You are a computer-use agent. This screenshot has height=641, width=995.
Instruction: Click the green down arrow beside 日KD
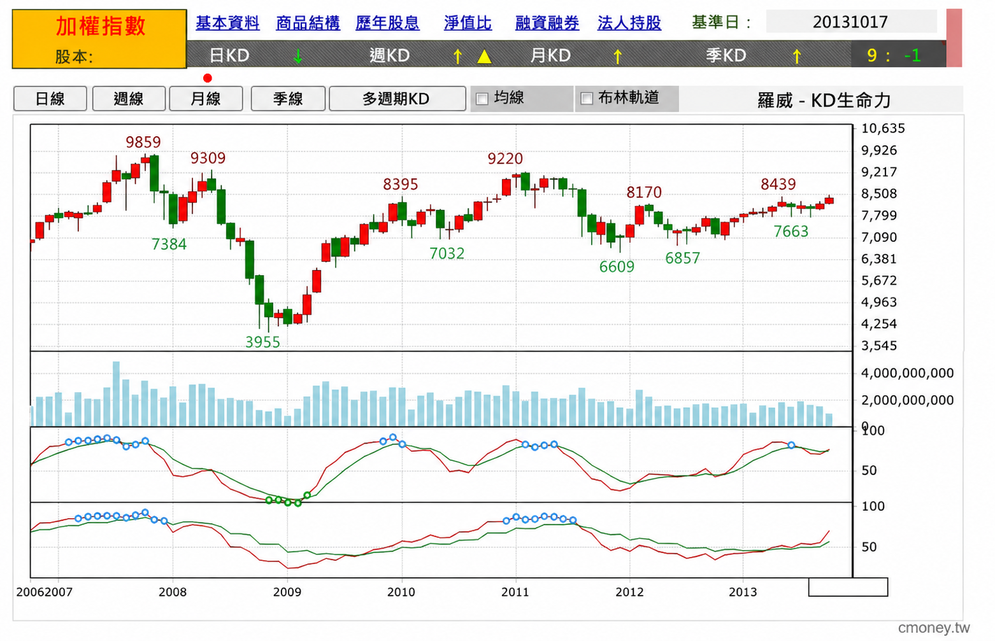pyautogui.click(x=297, y=56)
